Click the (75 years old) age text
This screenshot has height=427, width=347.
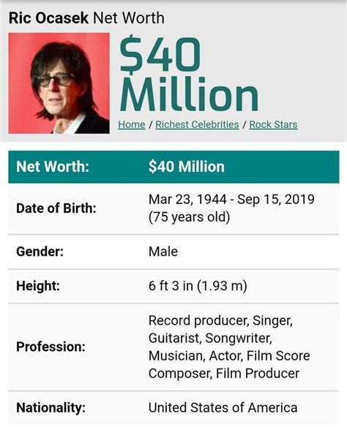(189, 217)
